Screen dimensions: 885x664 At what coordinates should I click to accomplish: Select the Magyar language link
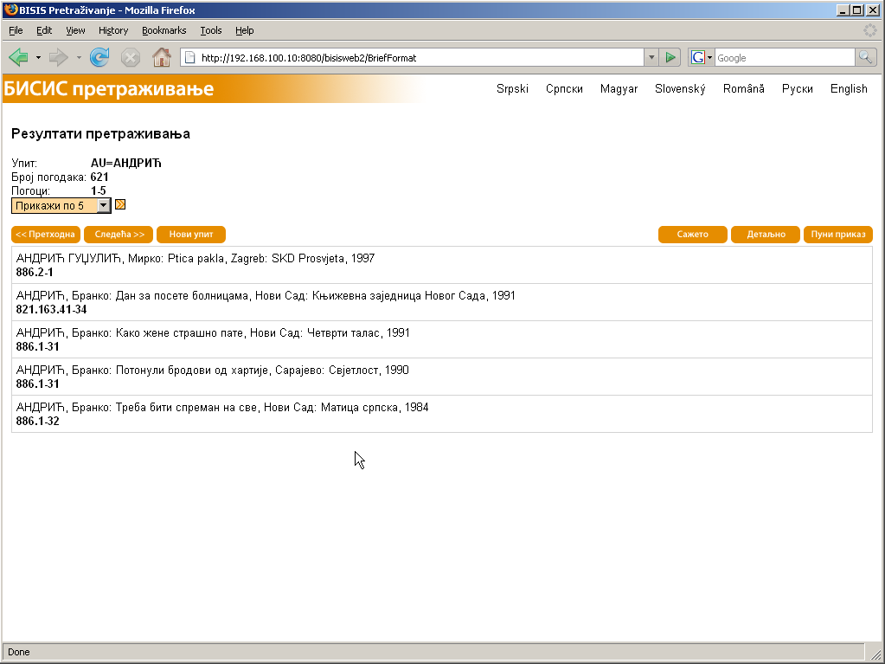(619, 89)
